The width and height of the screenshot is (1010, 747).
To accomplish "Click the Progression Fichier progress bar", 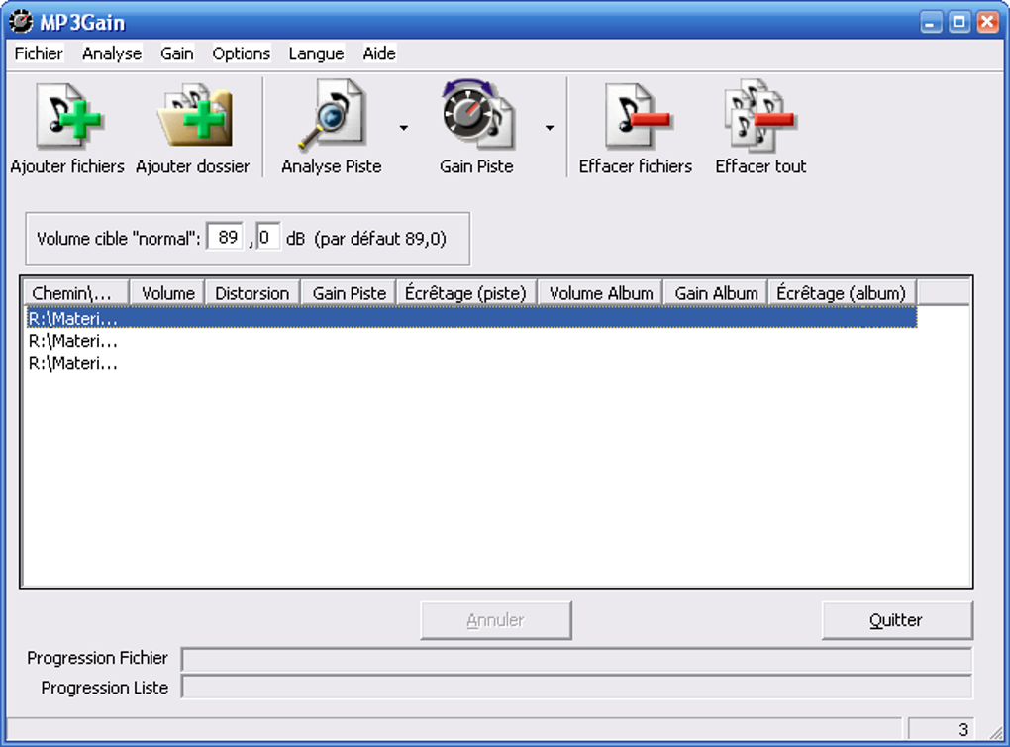I will pyautogui.click(x=576, y=660).
